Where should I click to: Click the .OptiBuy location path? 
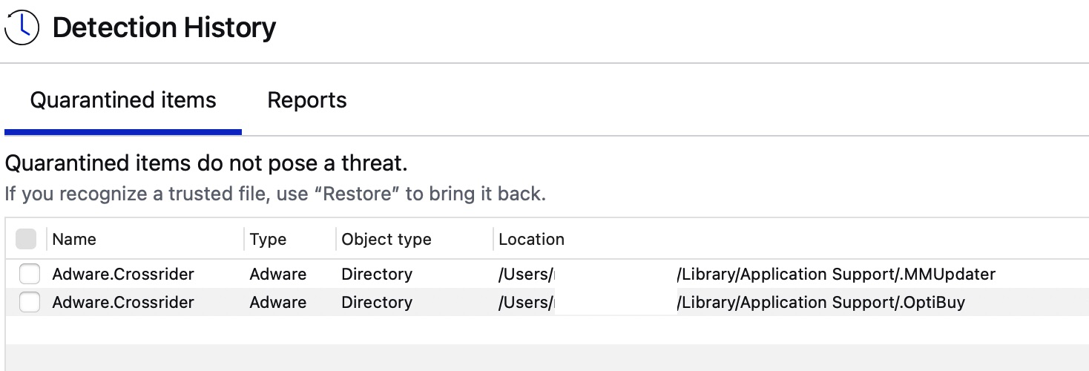[820, 303]
